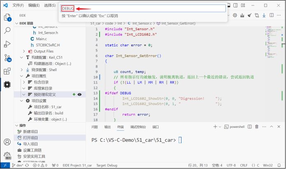Collapse the 项目设置 node
The image size is (286, 169).
[x=21, y=101]
